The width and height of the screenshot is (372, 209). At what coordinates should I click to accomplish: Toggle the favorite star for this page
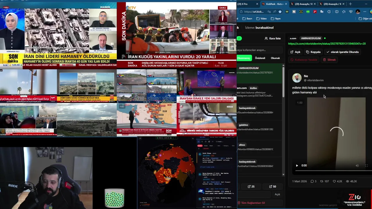(280, 12)
